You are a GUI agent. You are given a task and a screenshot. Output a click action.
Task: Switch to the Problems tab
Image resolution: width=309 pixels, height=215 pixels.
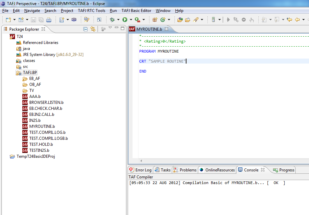tap(188, 170)
